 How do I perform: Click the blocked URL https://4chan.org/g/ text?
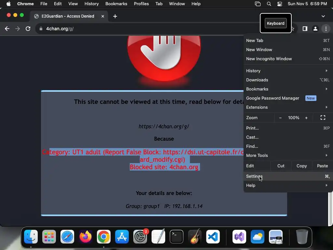click(x=164, y=127)
